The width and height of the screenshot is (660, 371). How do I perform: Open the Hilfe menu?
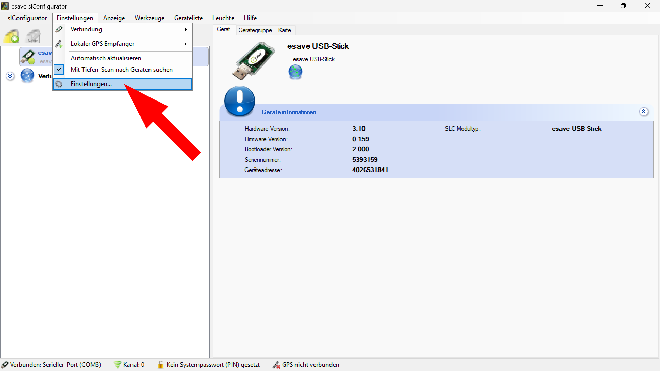250,18
